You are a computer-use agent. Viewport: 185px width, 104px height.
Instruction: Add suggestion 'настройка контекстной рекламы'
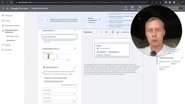(x=55, y=78)
